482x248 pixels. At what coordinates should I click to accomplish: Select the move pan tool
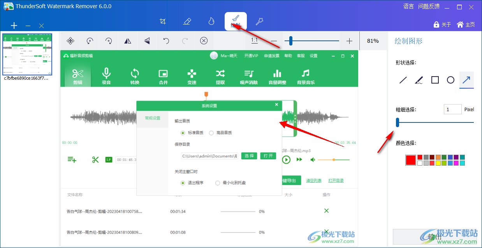click(x=70, y=41)
